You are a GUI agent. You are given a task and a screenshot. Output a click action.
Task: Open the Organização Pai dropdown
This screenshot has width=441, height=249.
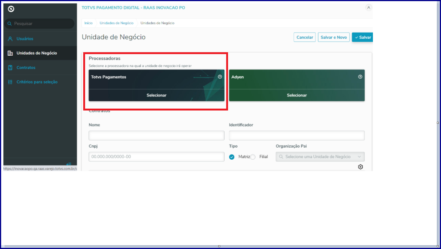(320, 157)
